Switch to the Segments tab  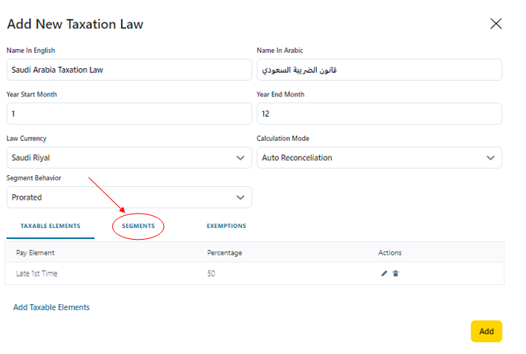138,226
